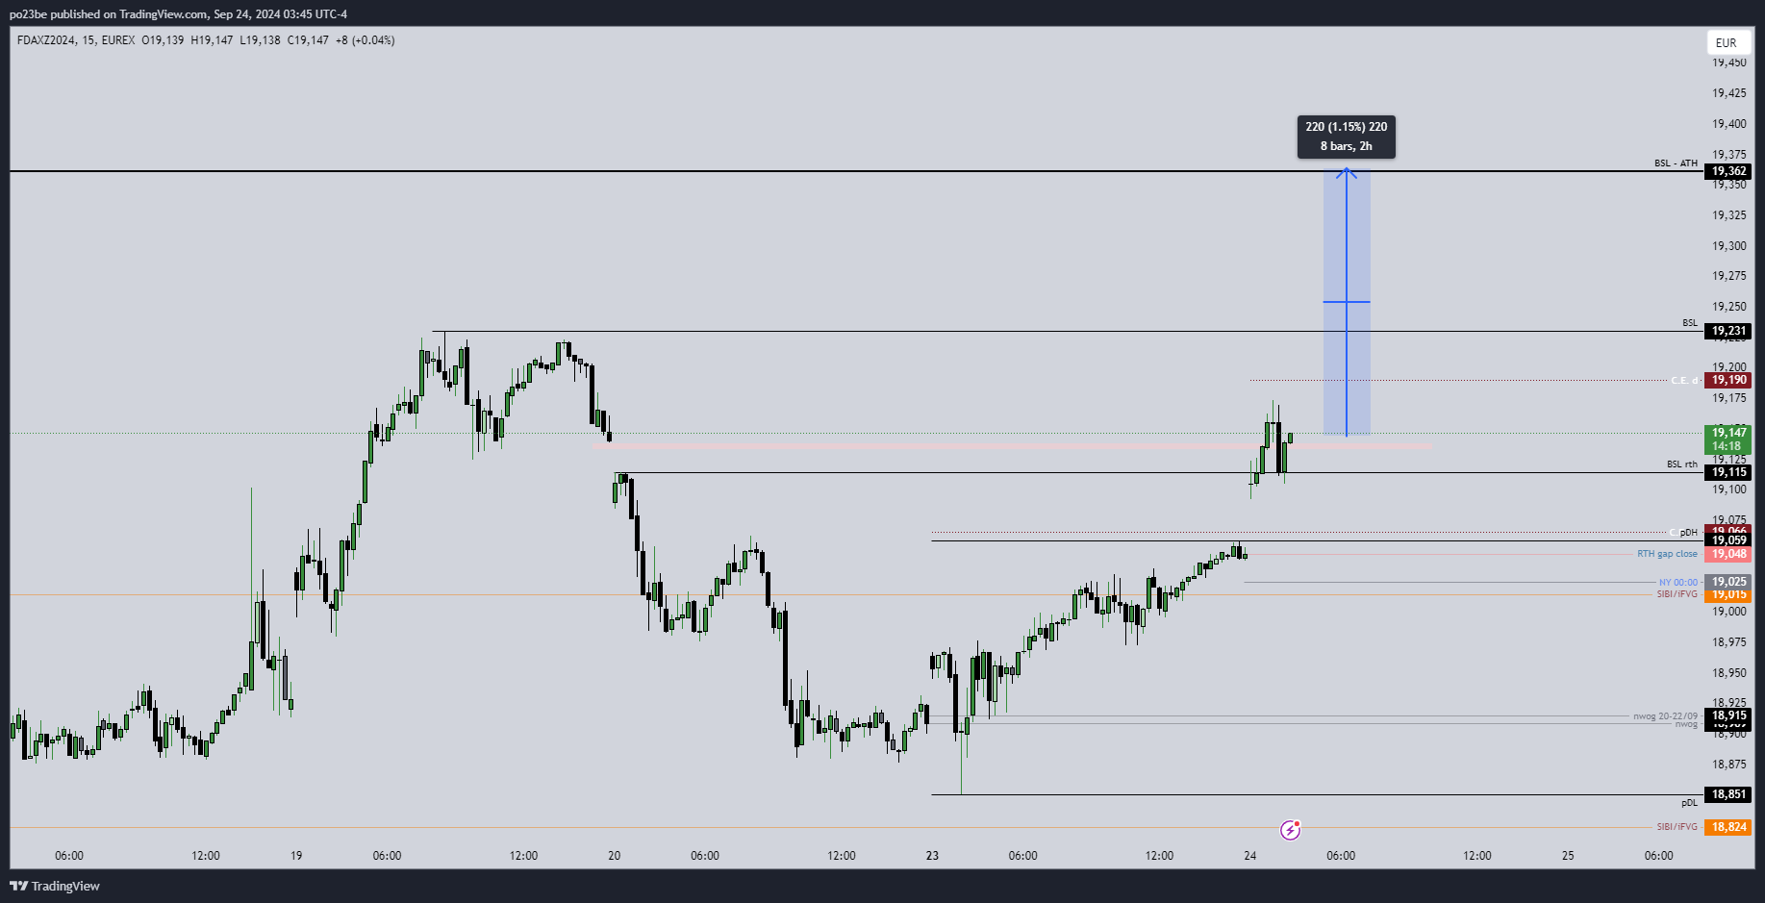Click the 18,915 nwog price label
Viewport: 1765px width, 903px height.
1728,715
